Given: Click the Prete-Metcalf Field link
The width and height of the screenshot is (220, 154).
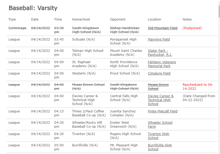Looking at the screenshot, I should click(162, 111).
